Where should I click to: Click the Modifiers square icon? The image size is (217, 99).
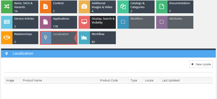pyautogui.click(x=123, y=22)
